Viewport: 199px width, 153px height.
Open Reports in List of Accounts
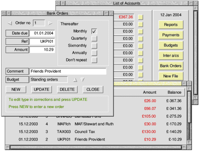(171, 25)
